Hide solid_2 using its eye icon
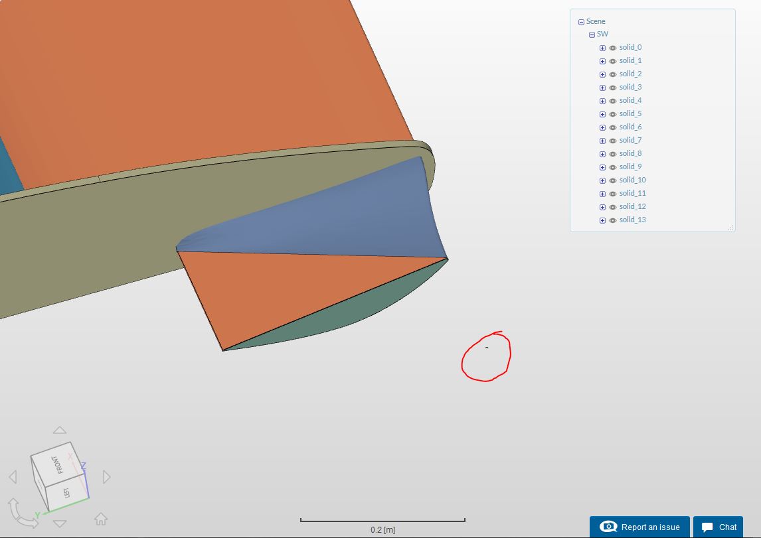Image resolution: width=761 pixels, height=538 pixels. 612,74
